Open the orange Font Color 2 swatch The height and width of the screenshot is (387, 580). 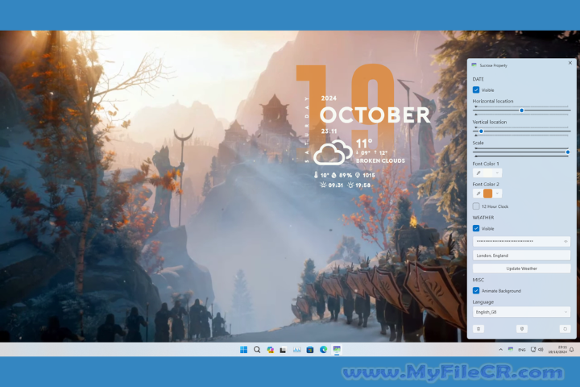coord(488,193)
